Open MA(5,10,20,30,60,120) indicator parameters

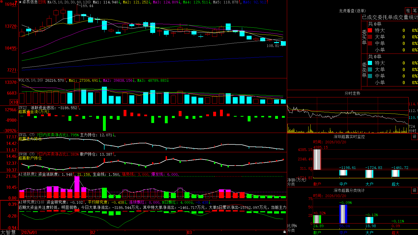(69, 2)
